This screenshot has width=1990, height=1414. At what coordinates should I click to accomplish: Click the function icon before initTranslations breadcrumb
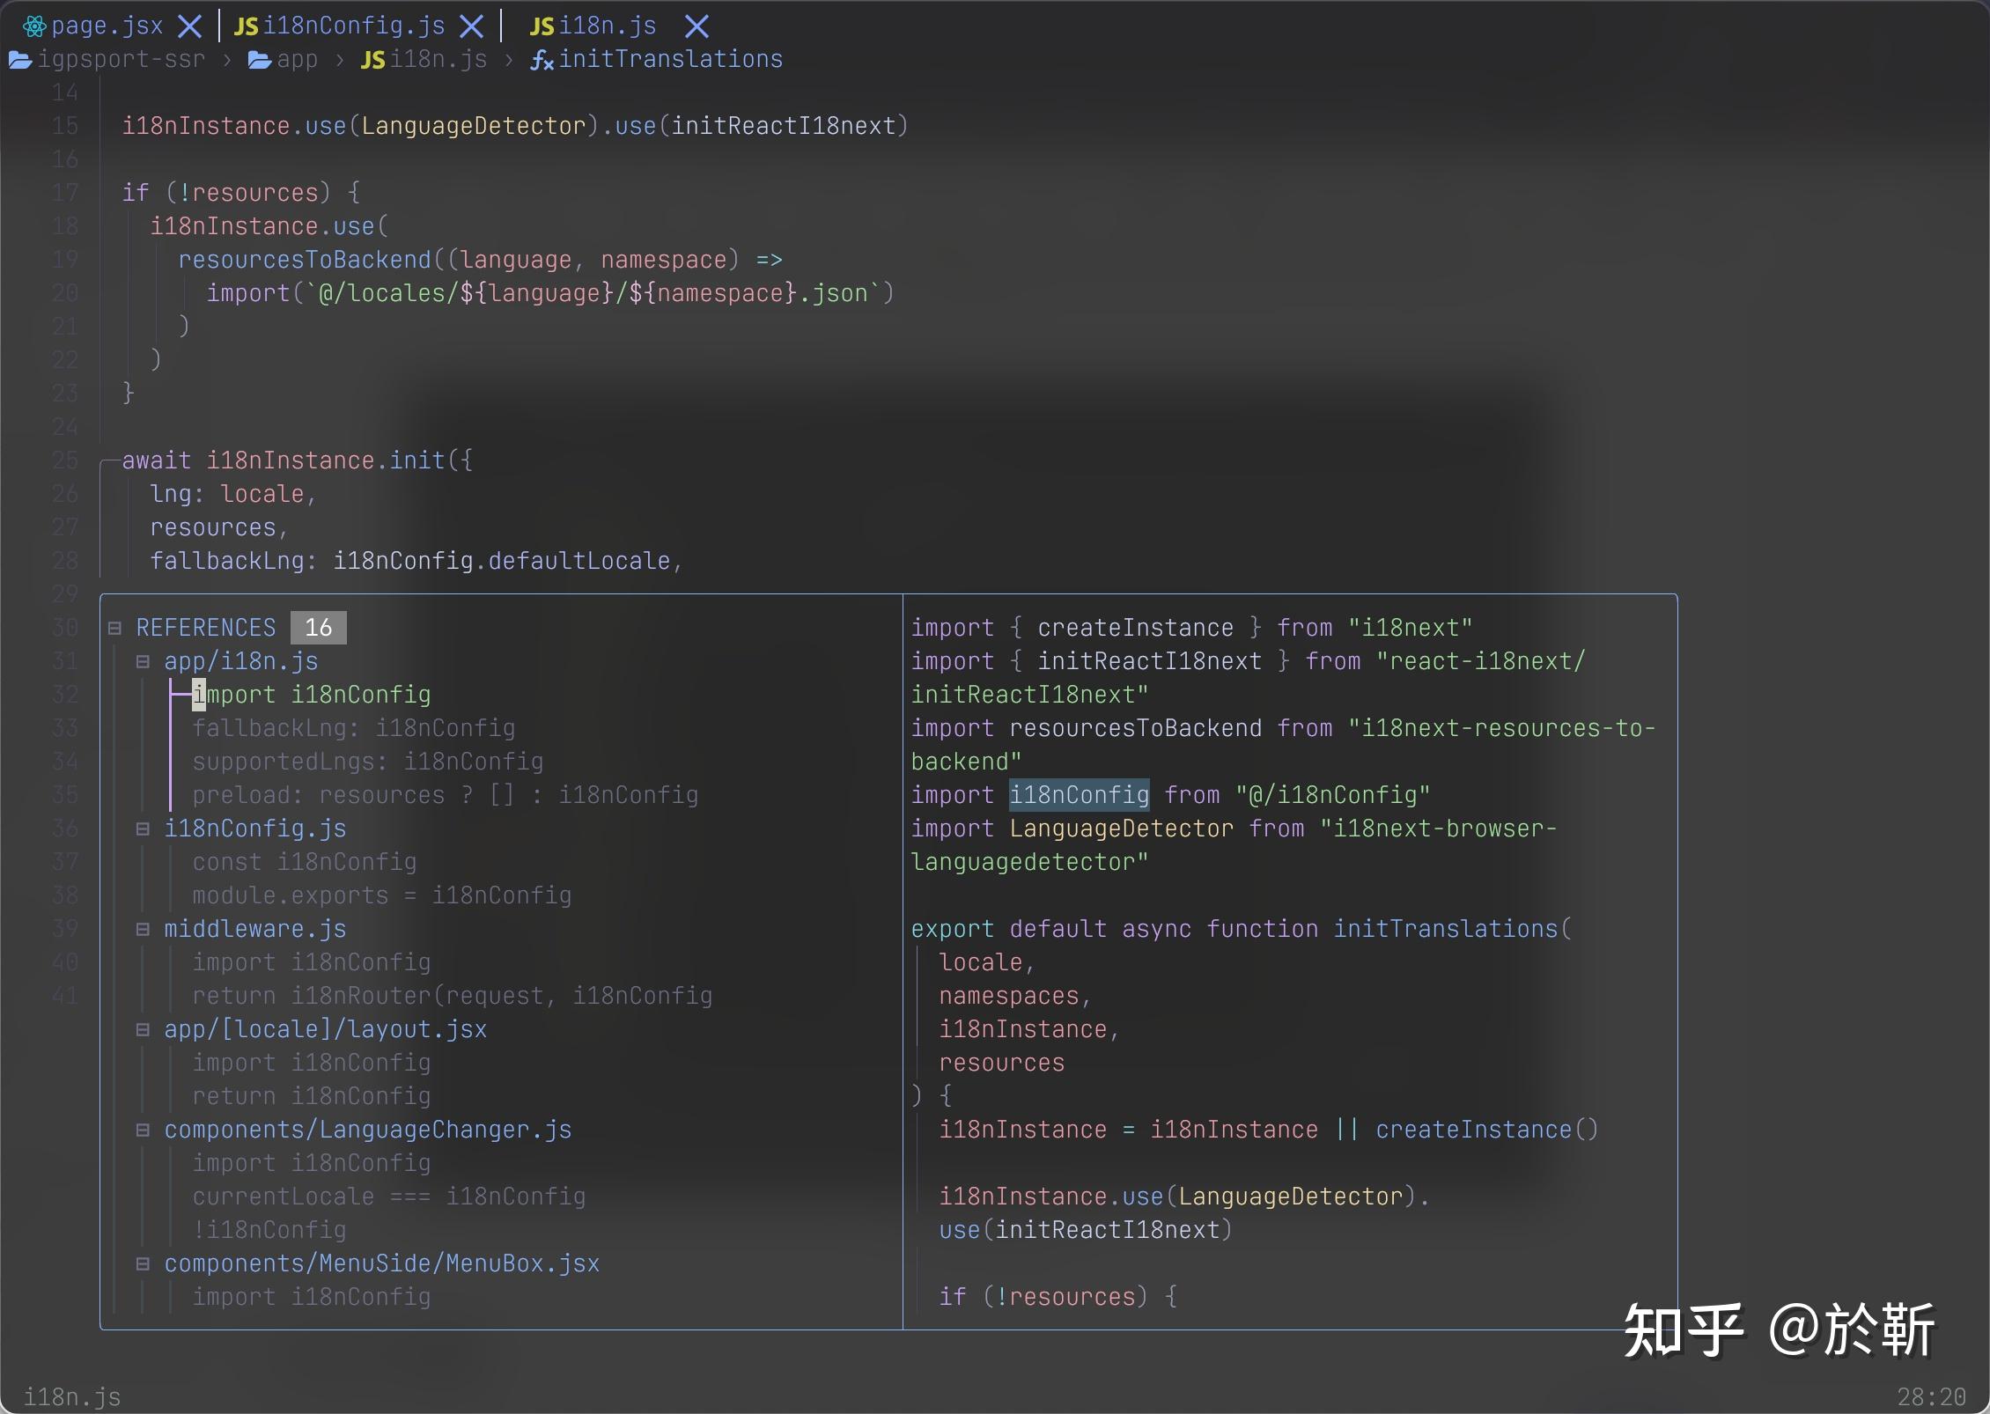tap(541, 59)
